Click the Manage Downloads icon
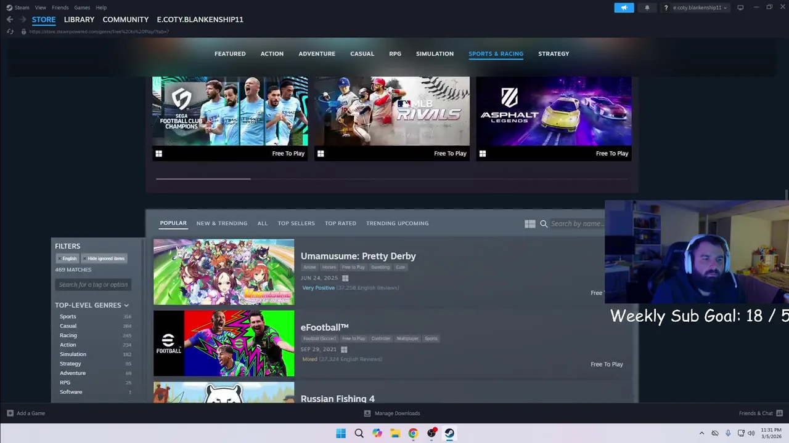The height and width of the screenshot is (443, 789). (x=367, y=413)
